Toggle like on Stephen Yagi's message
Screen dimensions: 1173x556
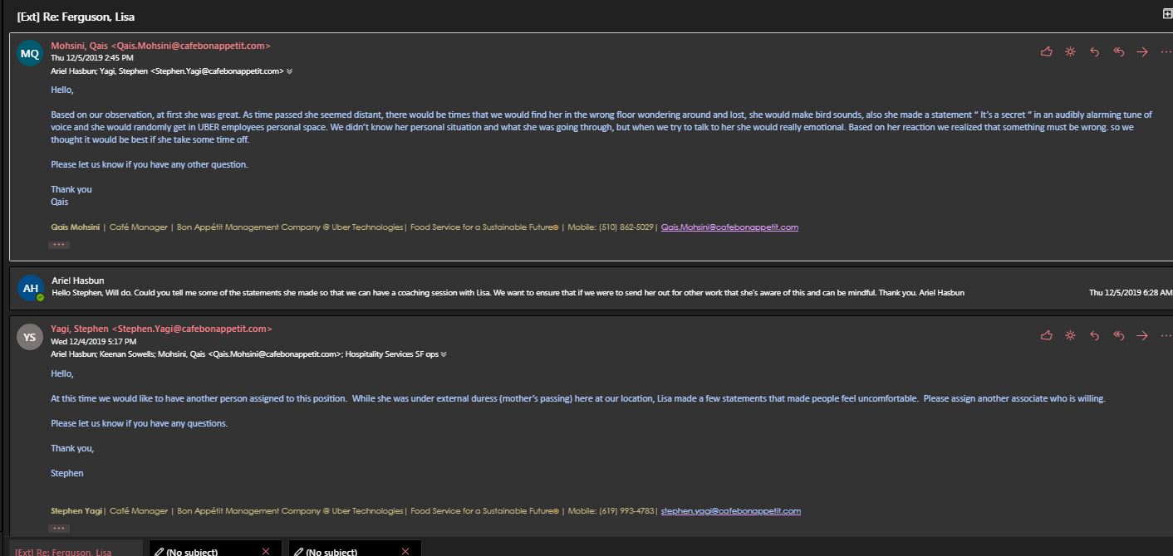[x=1046, y=335]
